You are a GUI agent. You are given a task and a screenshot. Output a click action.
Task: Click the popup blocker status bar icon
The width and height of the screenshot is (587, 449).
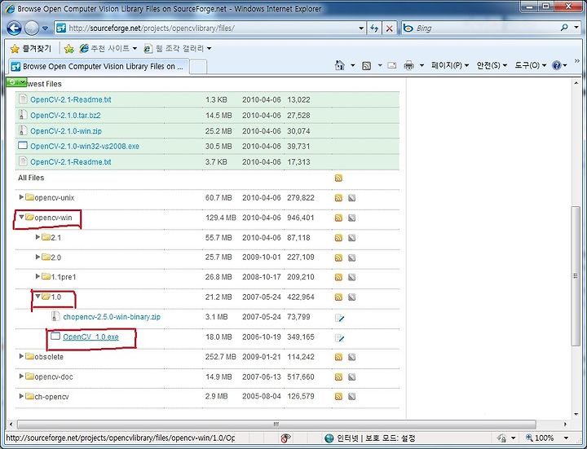coord(285,438)
